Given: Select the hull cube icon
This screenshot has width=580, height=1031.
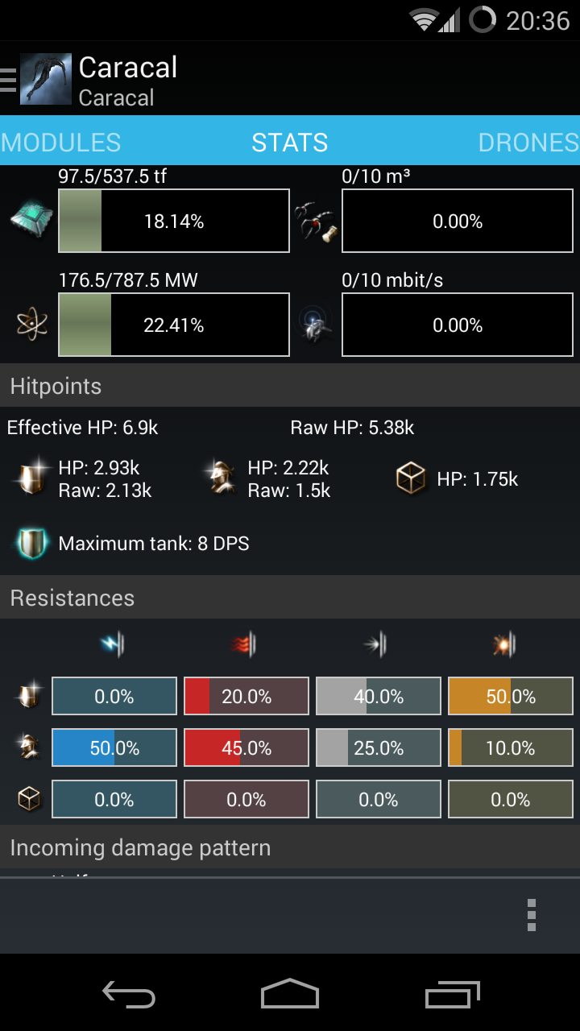Looking at the screenshot, I should click(411, 477).
